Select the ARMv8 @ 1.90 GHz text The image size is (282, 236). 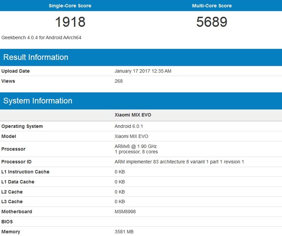coord(136,146)
